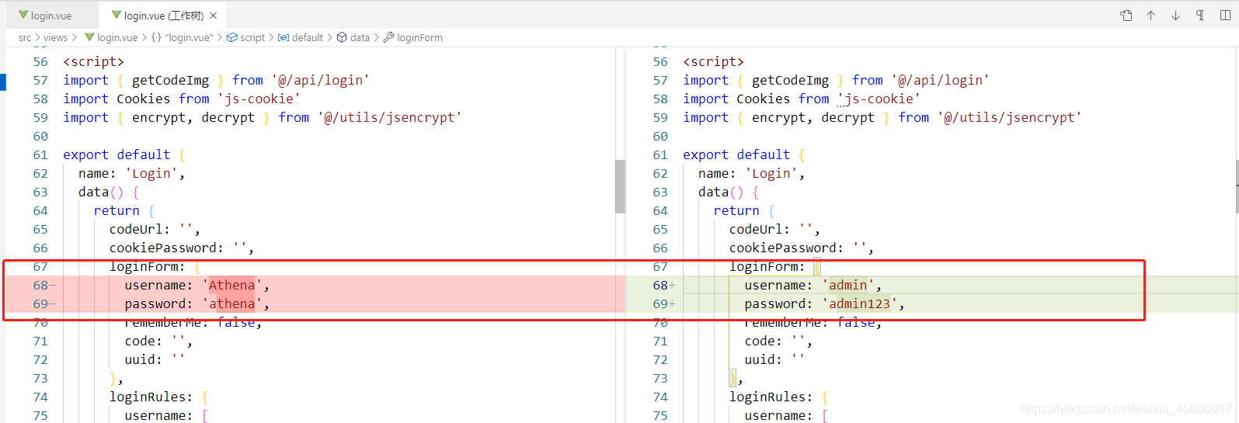Click cookiePassword line in original editor
The height and width of the screenshot is (423, 1239).
tap(181, 248)
